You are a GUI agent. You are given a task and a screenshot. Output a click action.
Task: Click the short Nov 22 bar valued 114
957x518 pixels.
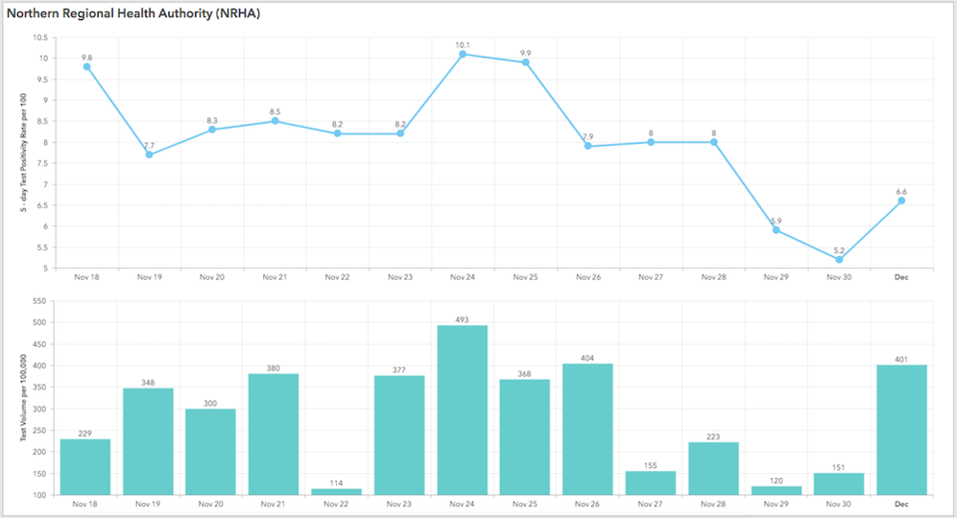(x=336, y=492)
